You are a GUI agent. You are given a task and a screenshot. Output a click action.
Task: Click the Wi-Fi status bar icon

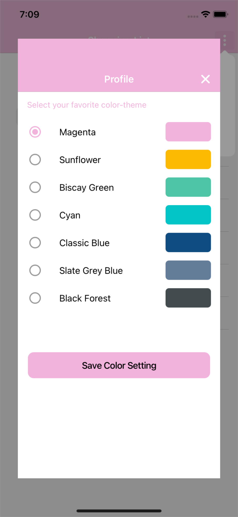pos(206,14)
